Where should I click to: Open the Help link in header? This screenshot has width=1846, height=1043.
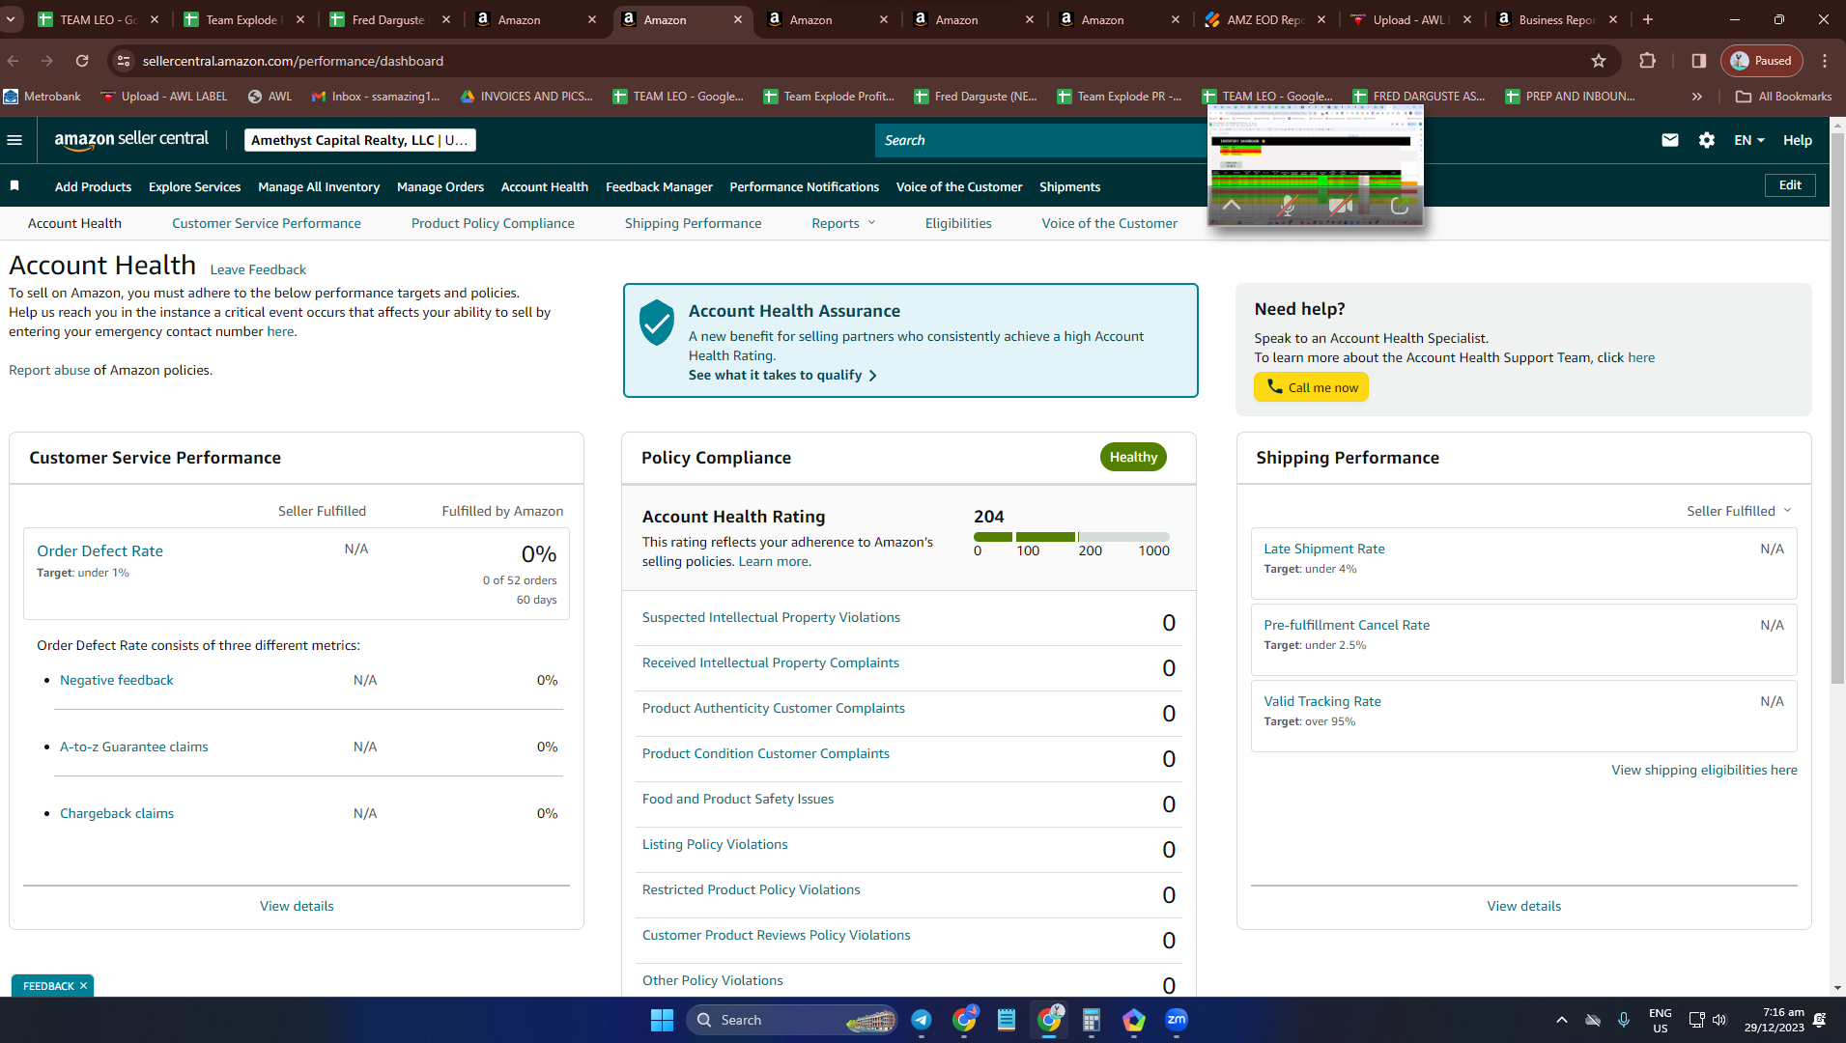pyautogui.click(x=1797, y=140)
